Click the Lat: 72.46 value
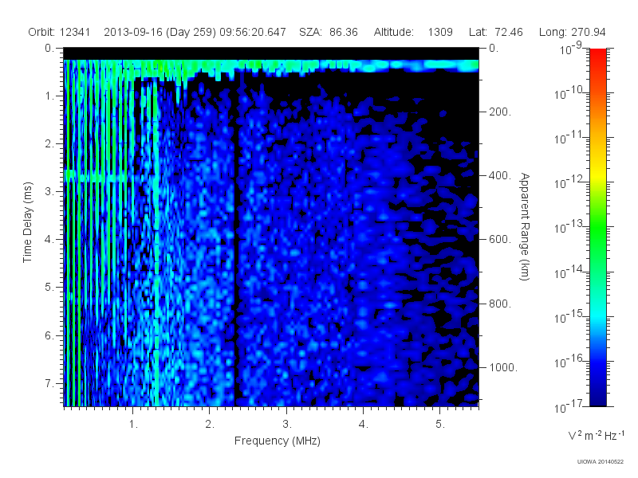 click(x=495, y=32)
